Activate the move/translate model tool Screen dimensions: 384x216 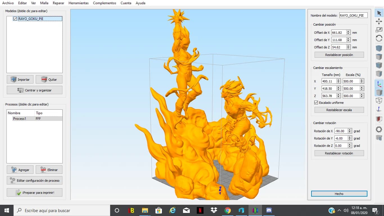379,21
